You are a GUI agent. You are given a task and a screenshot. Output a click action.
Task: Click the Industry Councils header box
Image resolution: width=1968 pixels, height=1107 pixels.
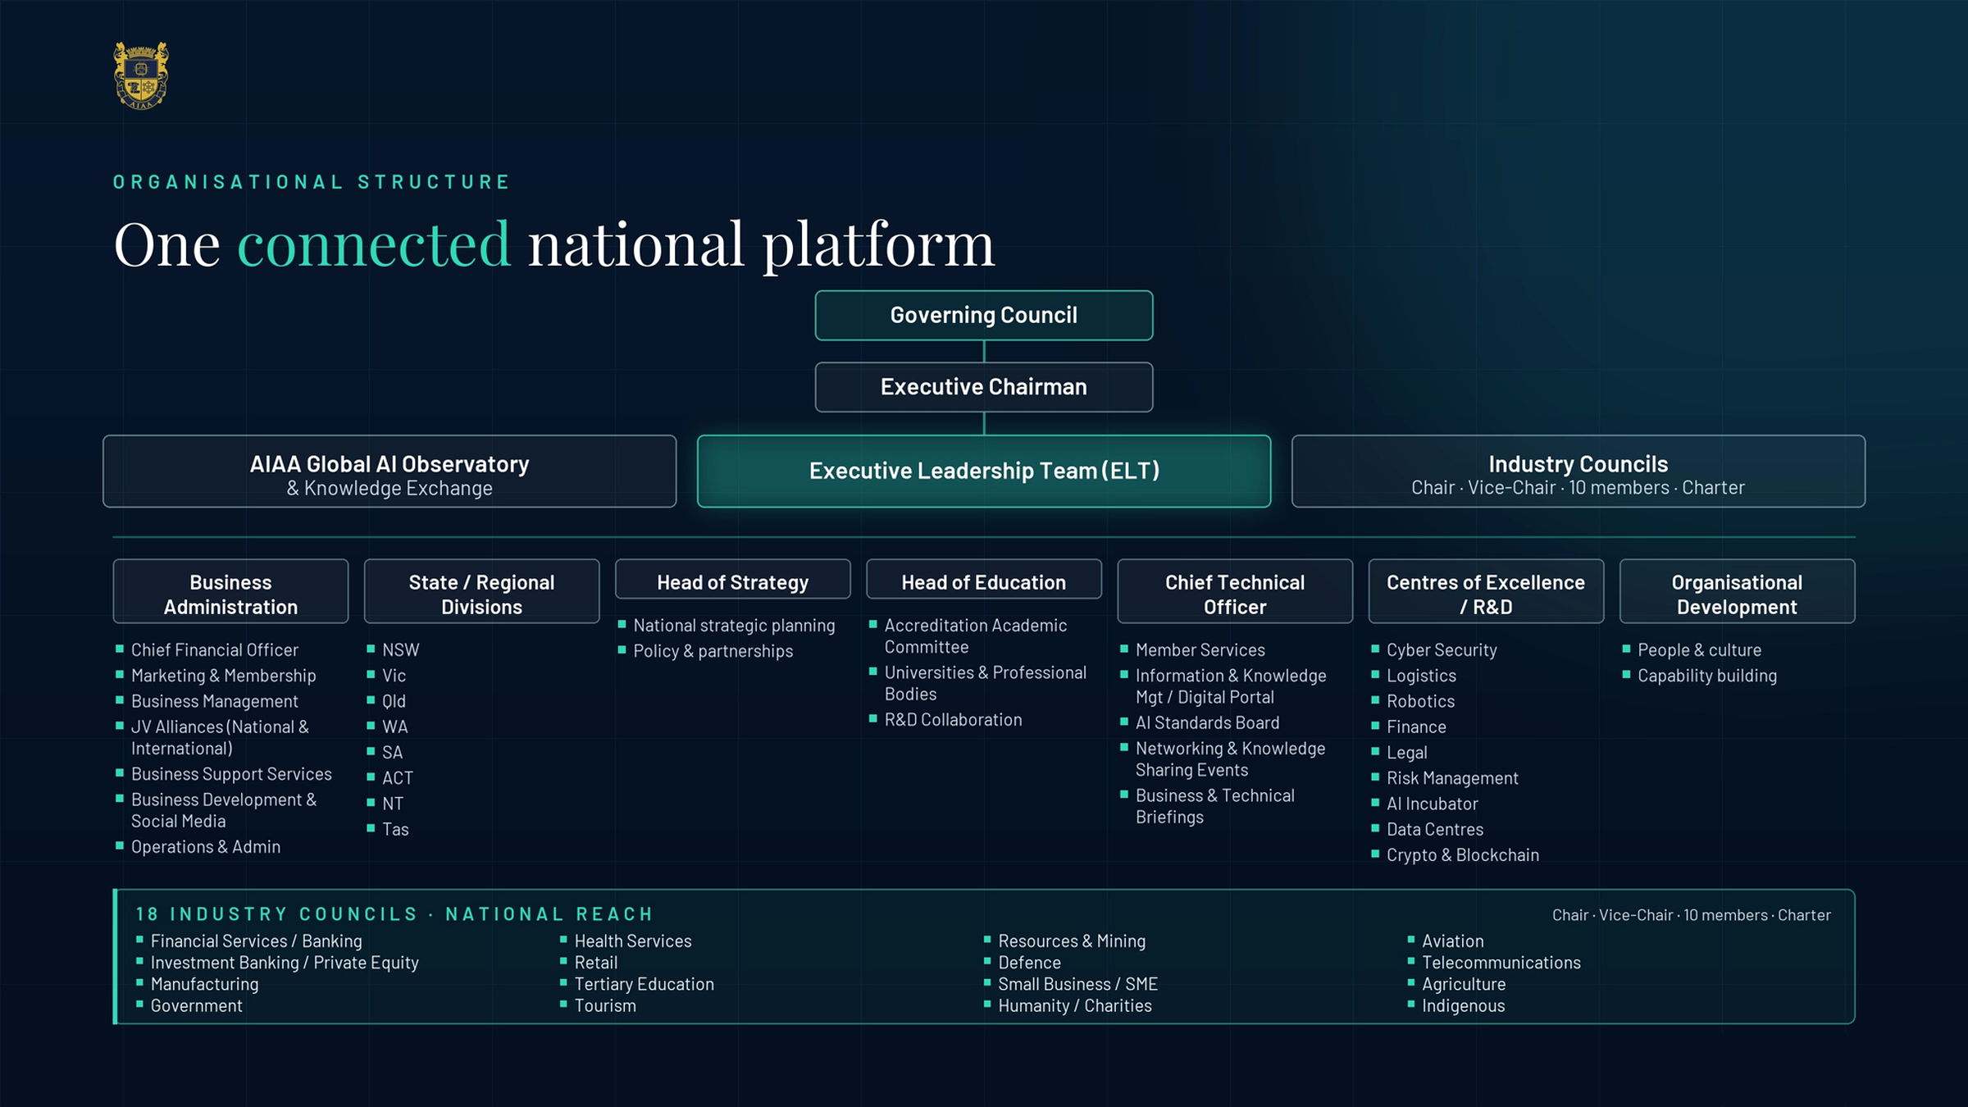[1578, 471]
